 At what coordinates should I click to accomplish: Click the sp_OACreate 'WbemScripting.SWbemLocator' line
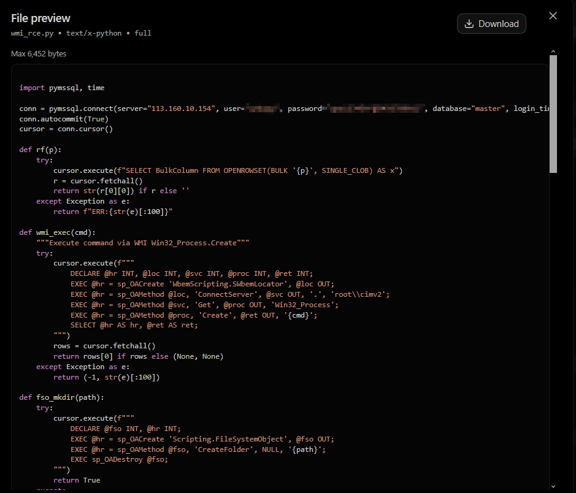click(202, 284)
